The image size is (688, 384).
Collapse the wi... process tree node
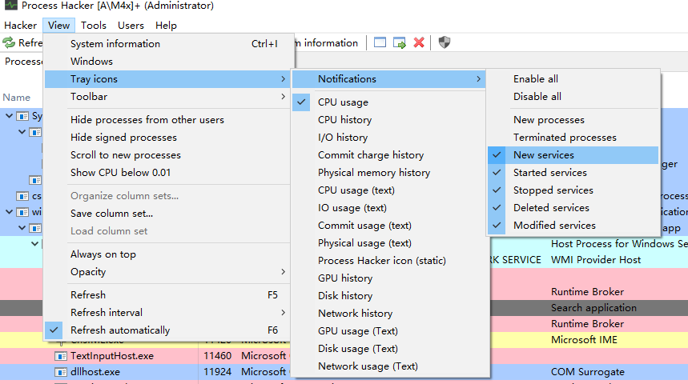pyautogui.click(x=9, y=212)
